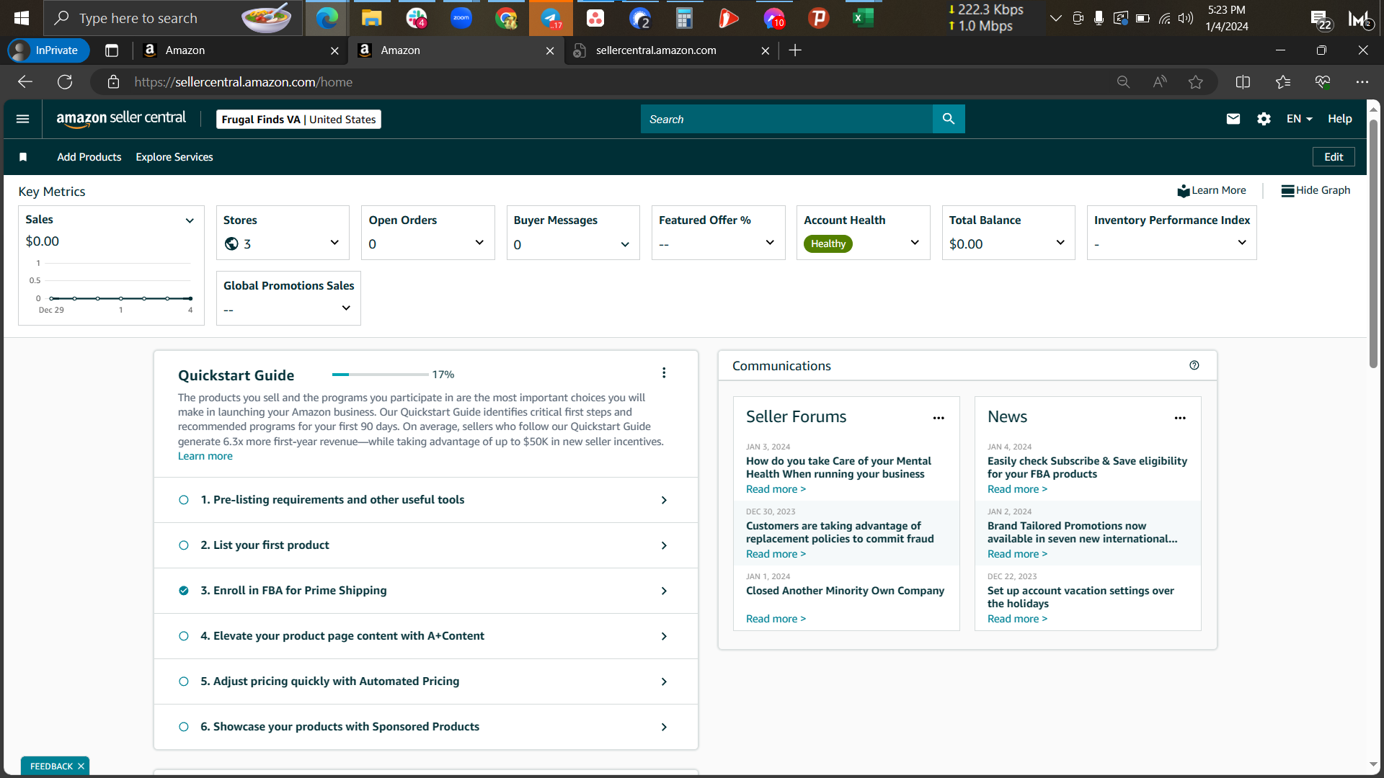1384x778 pixels.
Task: Close the Feedback tab
Action: (81, 766)
